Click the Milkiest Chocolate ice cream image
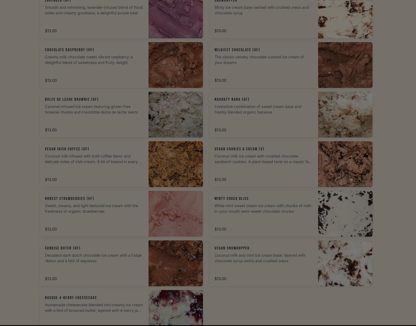Screen dimensions: 416x326 click(x=345, y=65)
